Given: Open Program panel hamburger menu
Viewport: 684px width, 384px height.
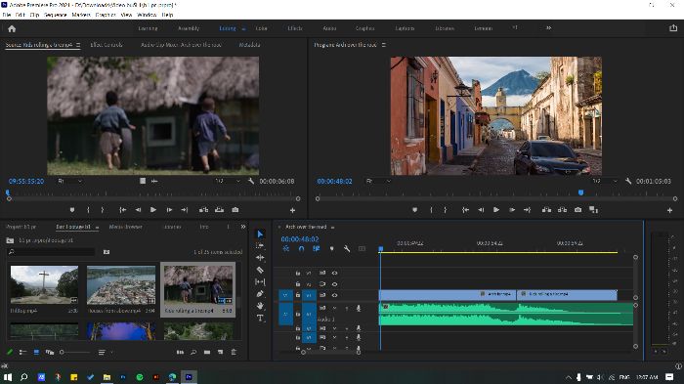Looking at the screenshot, I should coord(384,45).
